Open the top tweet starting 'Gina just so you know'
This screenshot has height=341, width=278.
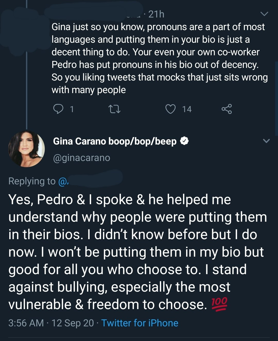159,58
